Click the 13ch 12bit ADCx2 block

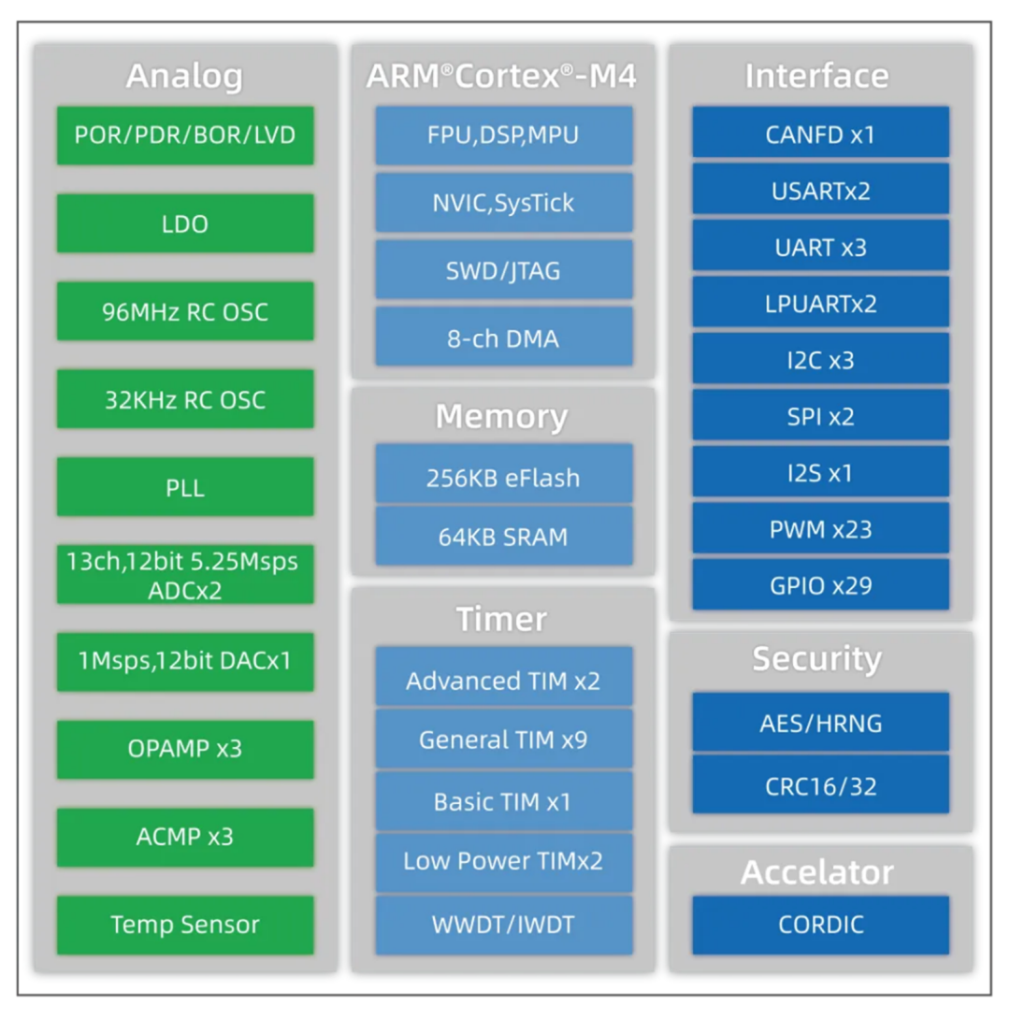[185, 574]
